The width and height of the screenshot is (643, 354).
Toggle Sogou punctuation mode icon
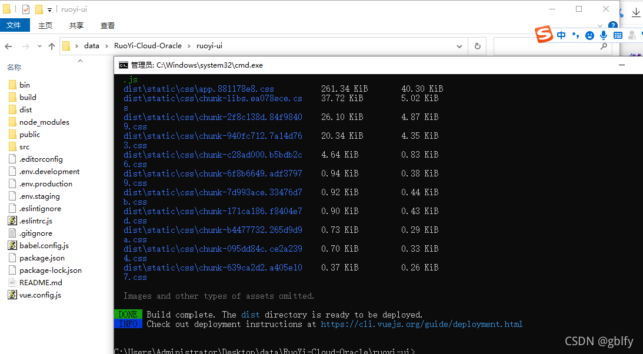576,35
